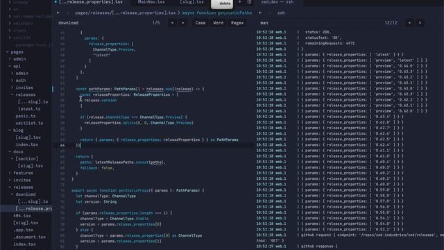Open [...slug].ts under api releases folder

coord(33,102)
